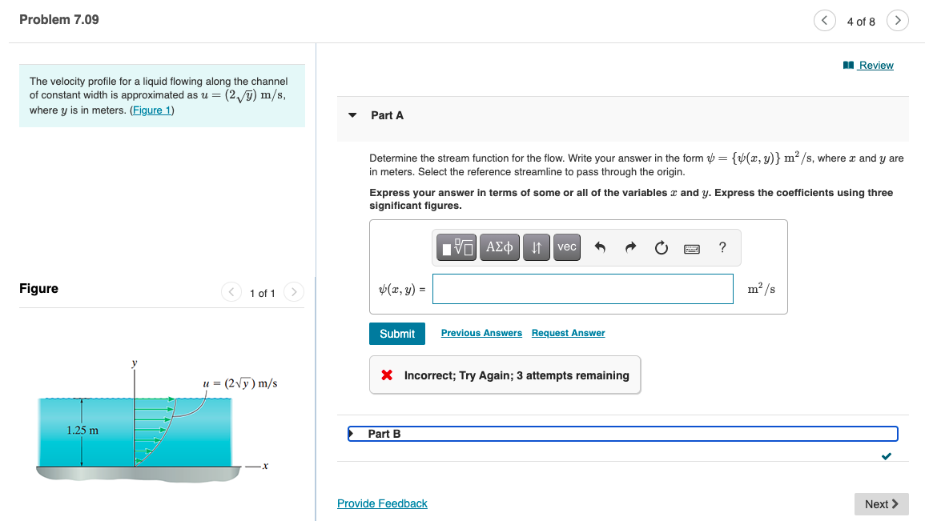The image size is (925, 521).
Task: Open the Figure 1 link
Action: [x=151, y=110]
